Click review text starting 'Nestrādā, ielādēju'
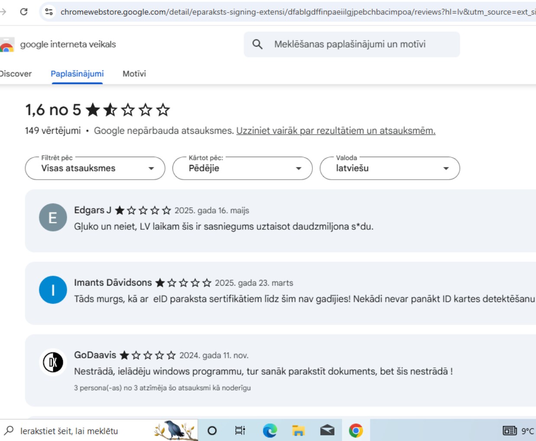 click(x=263, y=371)
